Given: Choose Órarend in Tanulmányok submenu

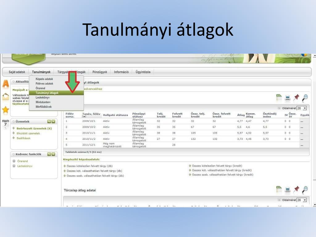Looking at the screenshot, I should 40,88.
